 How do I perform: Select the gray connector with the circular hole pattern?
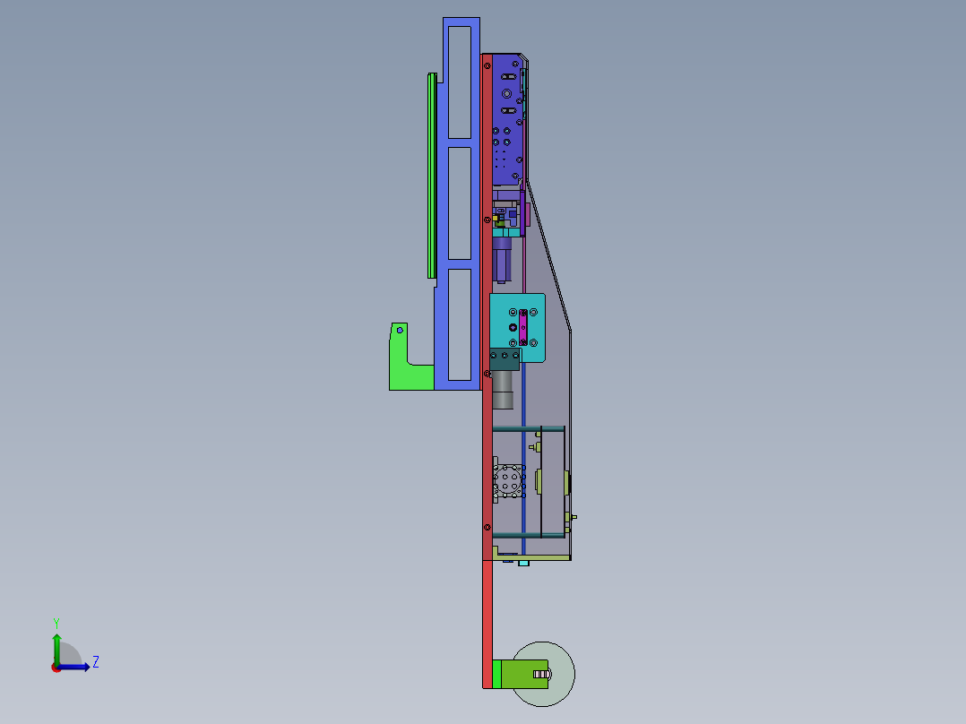coord(509,482)
